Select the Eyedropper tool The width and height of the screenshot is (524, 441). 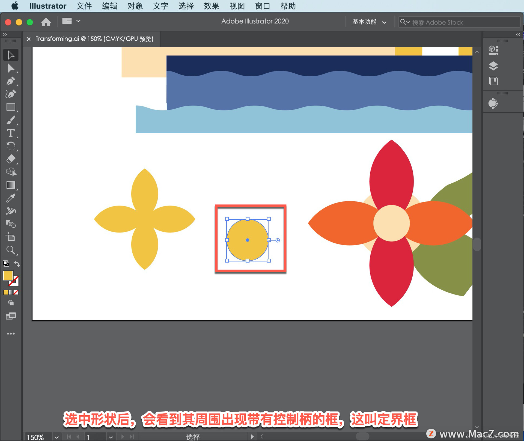[11, 198]
